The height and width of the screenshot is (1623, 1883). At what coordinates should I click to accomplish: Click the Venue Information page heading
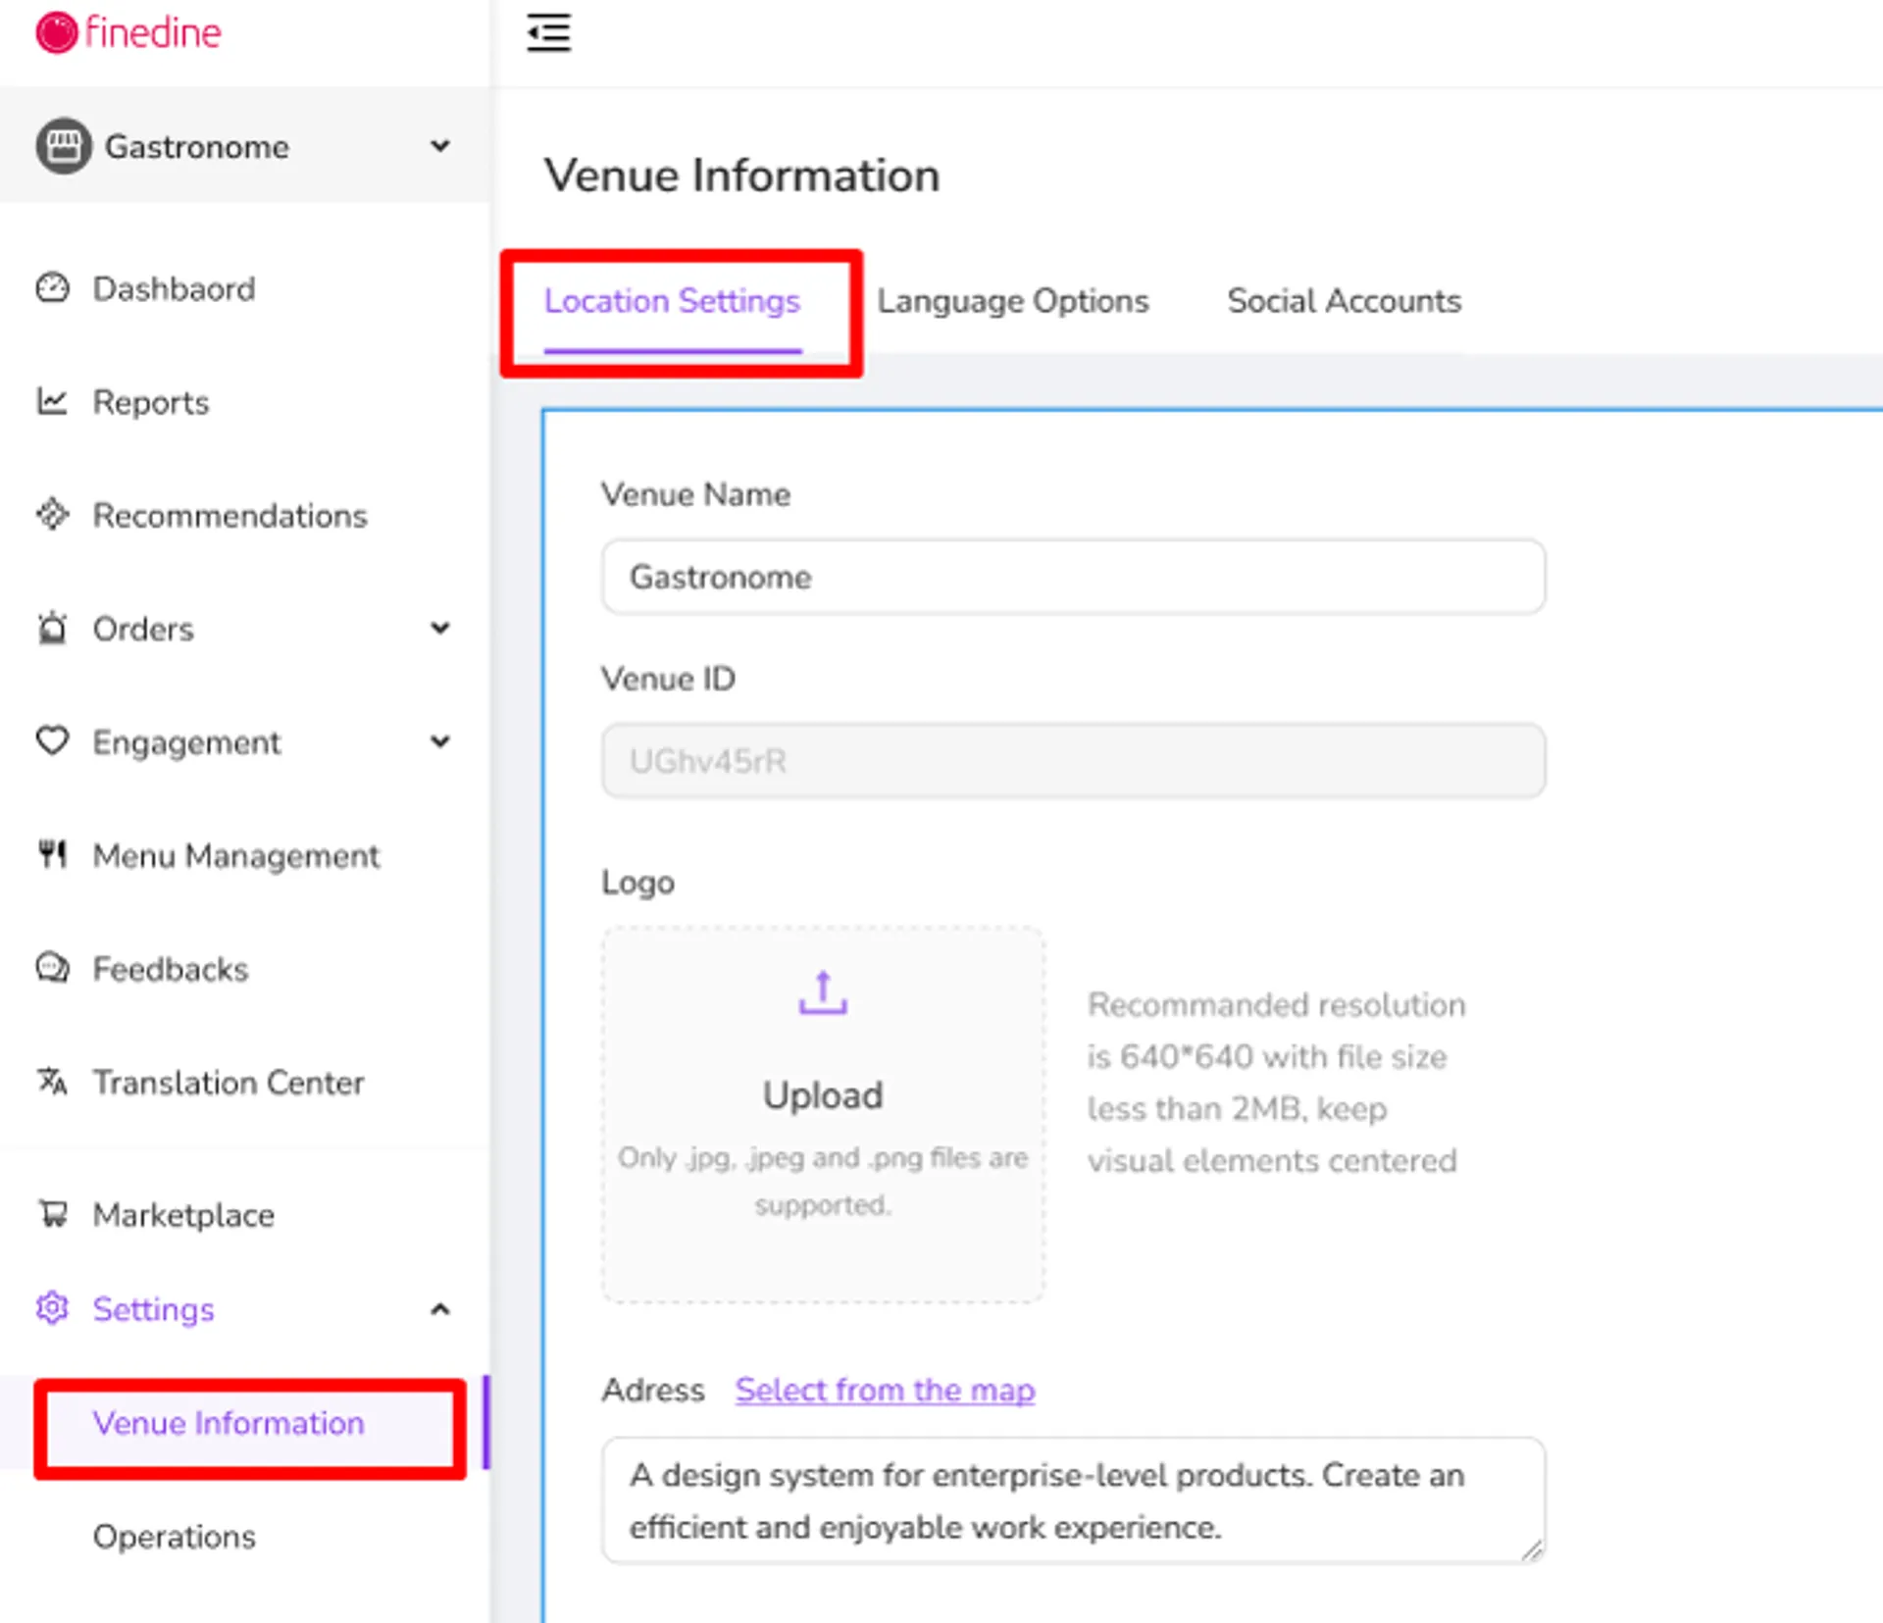742,176
